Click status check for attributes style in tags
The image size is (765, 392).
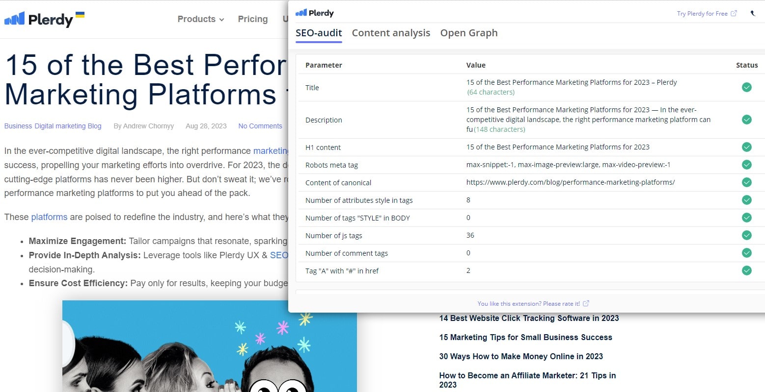point(746,200)
